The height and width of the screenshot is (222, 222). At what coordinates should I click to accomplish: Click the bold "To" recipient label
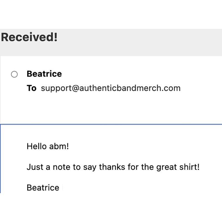click(x=32, y=88)
